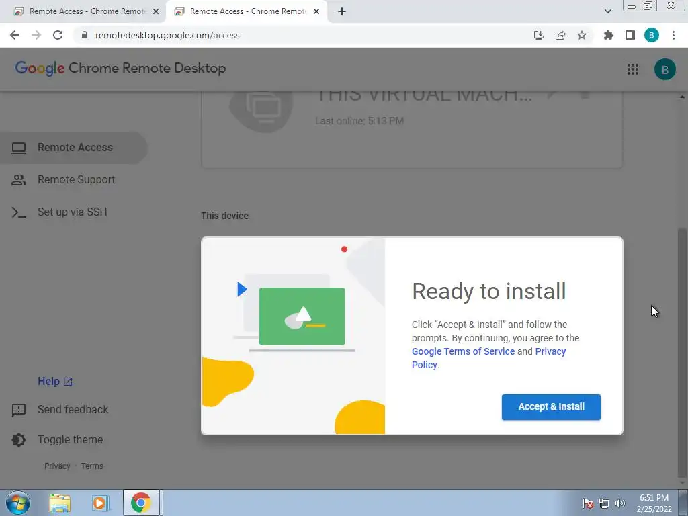
Task: Click the terminal icon beside Set up via SSH
Action: click(18, 212)
